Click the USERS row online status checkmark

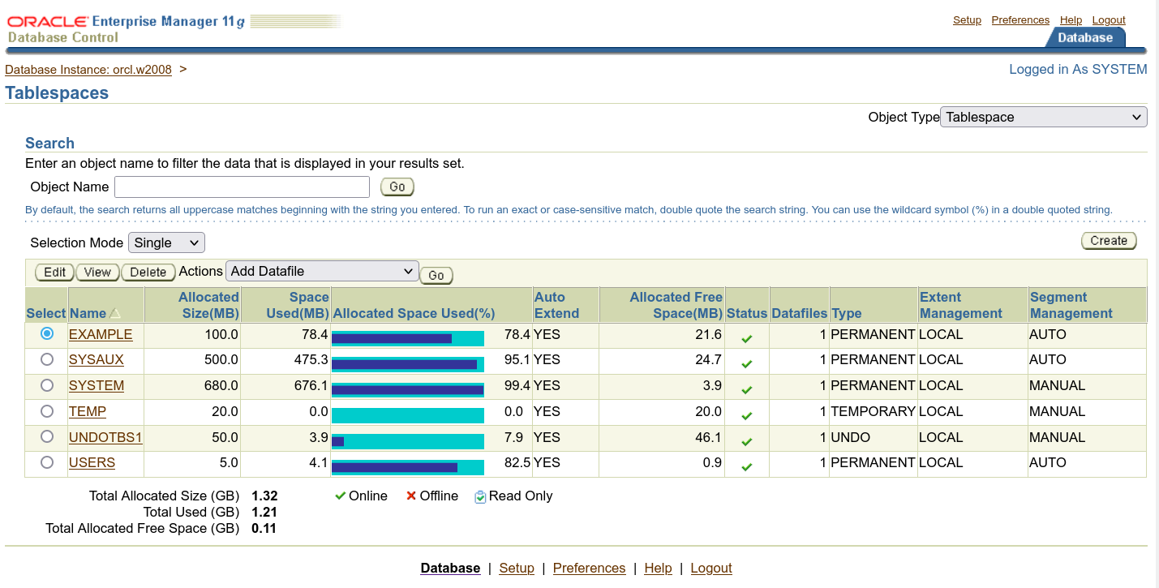[x=747, y=467]
